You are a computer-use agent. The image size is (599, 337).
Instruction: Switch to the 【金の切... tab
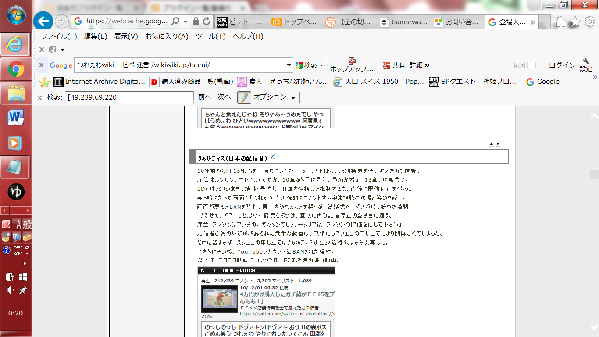point(350,22)
